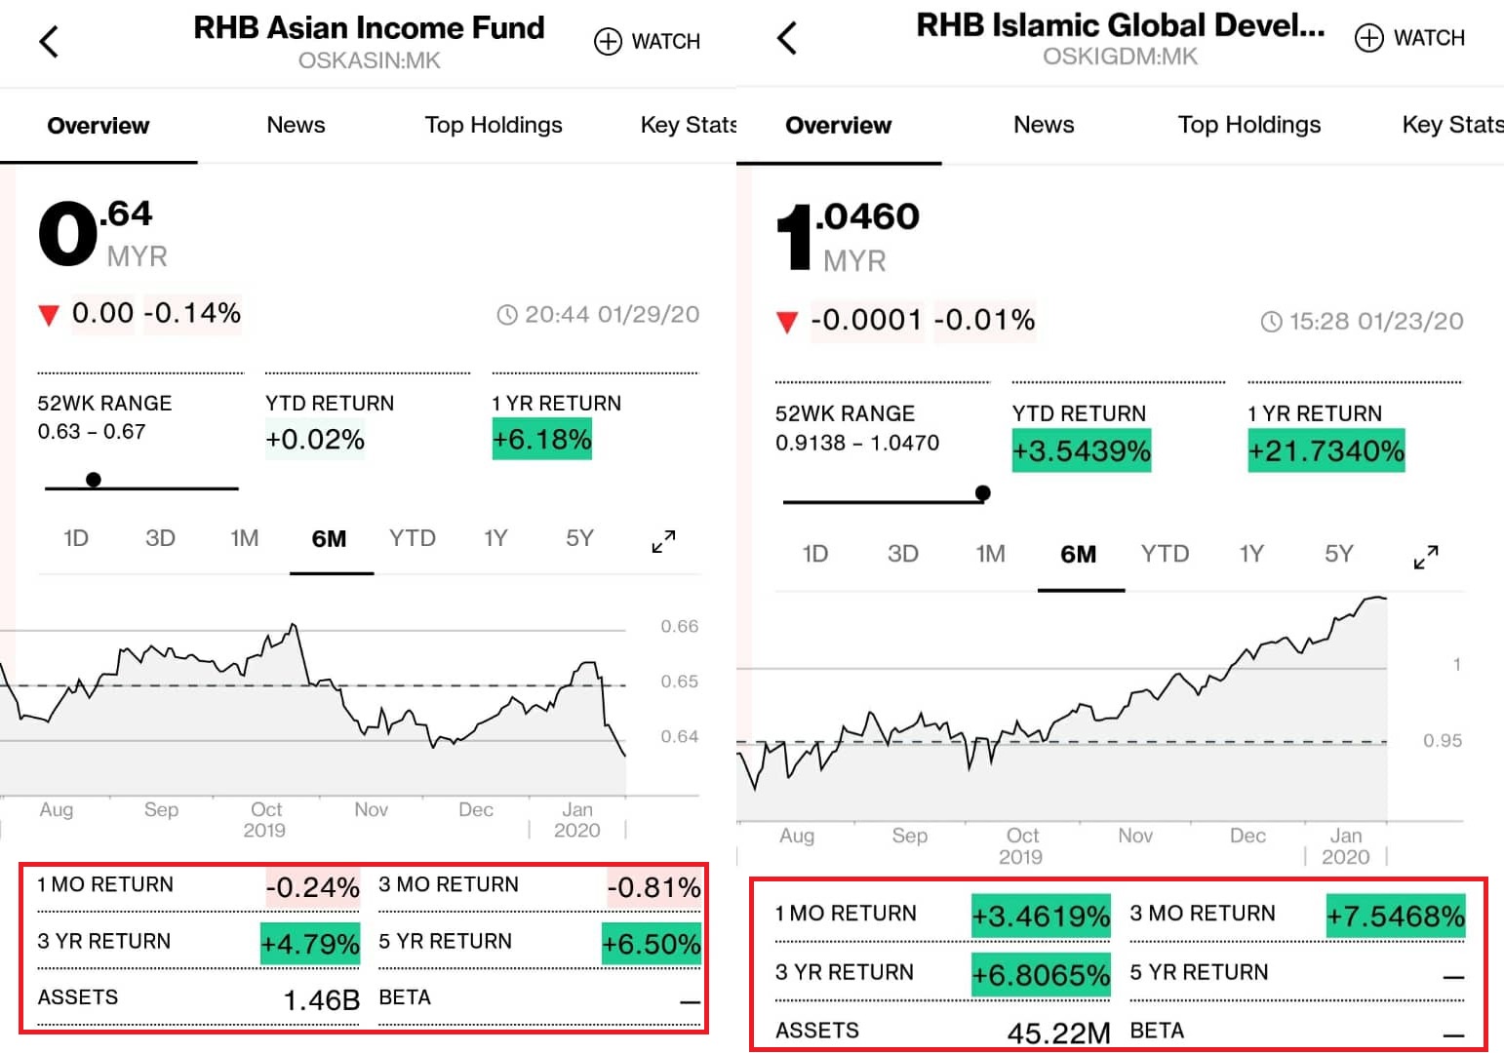Viewport: 1504px width, 1053px height.
Task: Click the 52WK range marker for 0.9138 – 1.0470
Action: coord(983,493)
